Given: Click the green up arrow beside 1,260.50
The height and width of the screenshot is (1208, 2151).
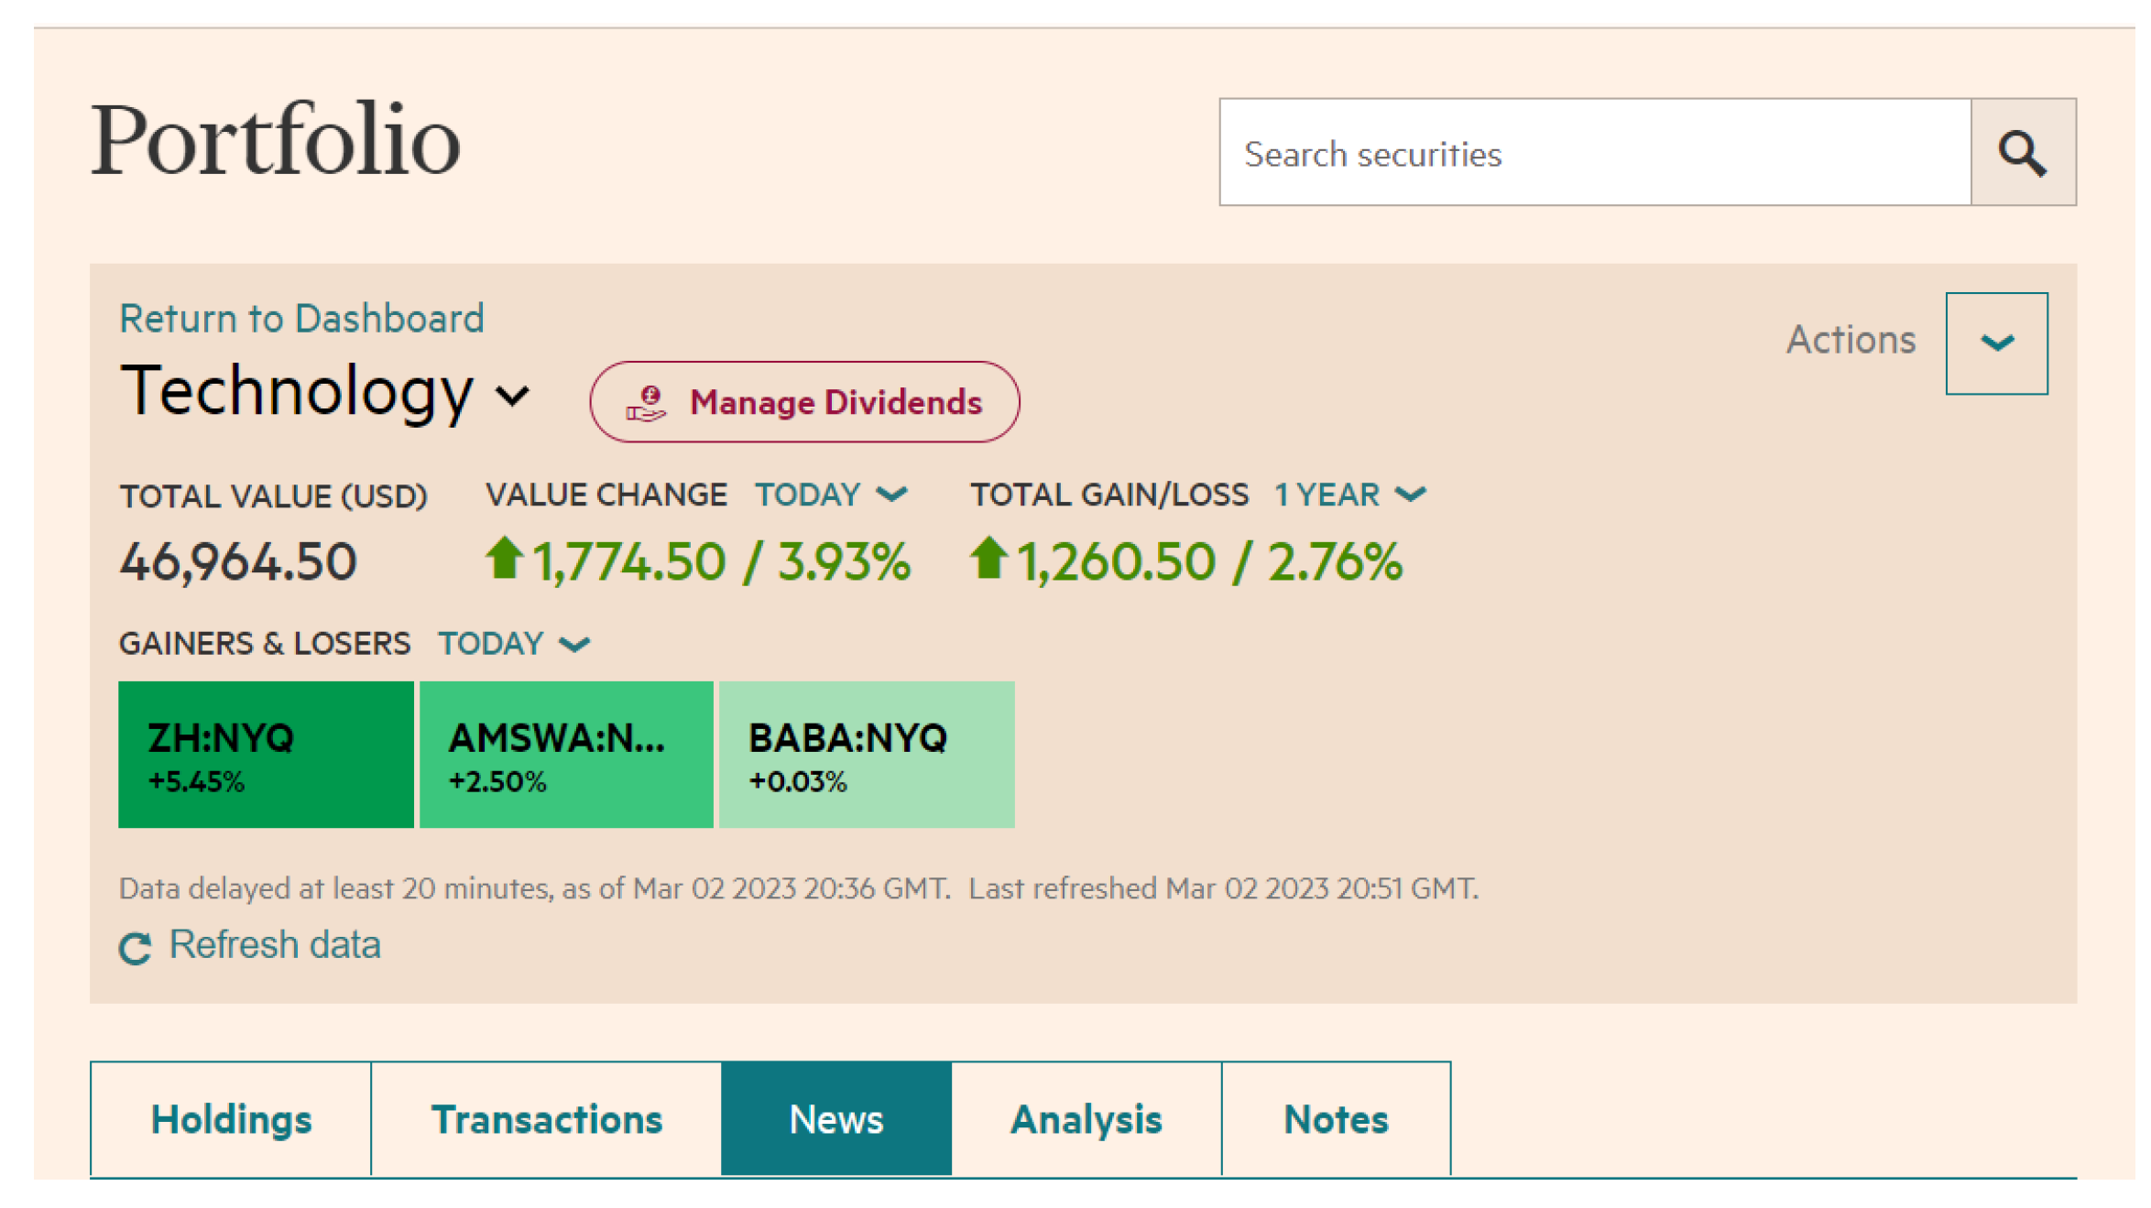Looking at the screenshot, I should (x=988, y=559).
